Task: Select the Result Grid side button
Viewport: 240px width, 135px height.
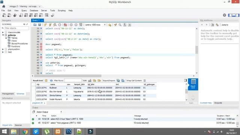Action: (193, 84)
